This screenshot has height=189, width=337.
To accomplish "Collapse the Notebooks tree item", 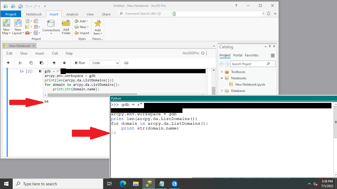I will (x=222, y=78).
